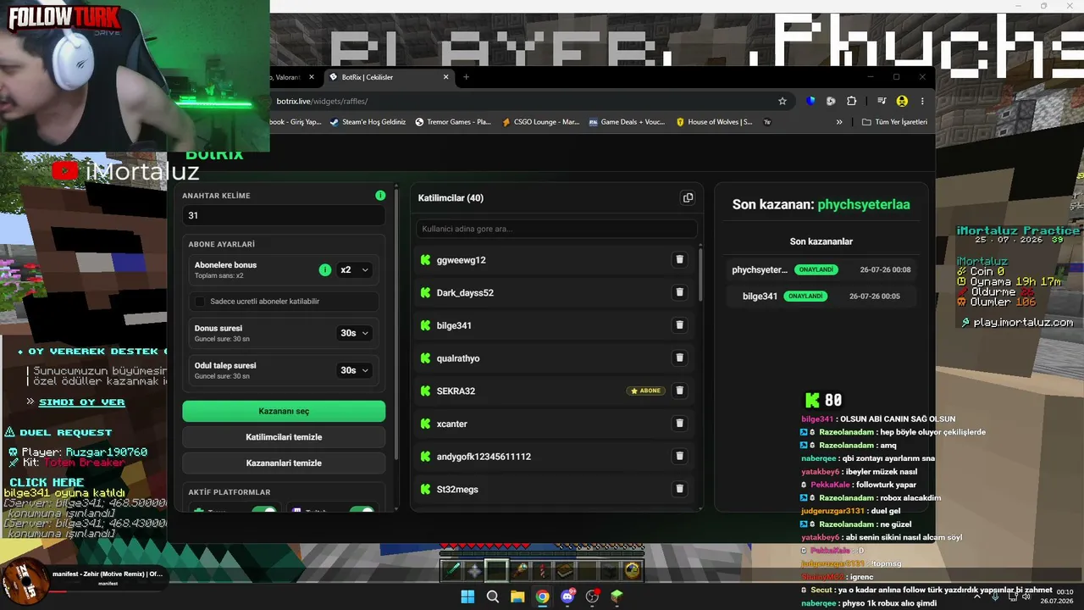Click the Katilimcilar (40) heading
Viewport: 1084px width, 610px height.
point(451,197)
